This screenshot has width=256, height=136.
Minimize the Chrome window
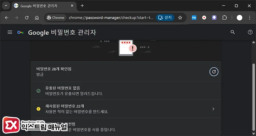(x=224, y=6)
